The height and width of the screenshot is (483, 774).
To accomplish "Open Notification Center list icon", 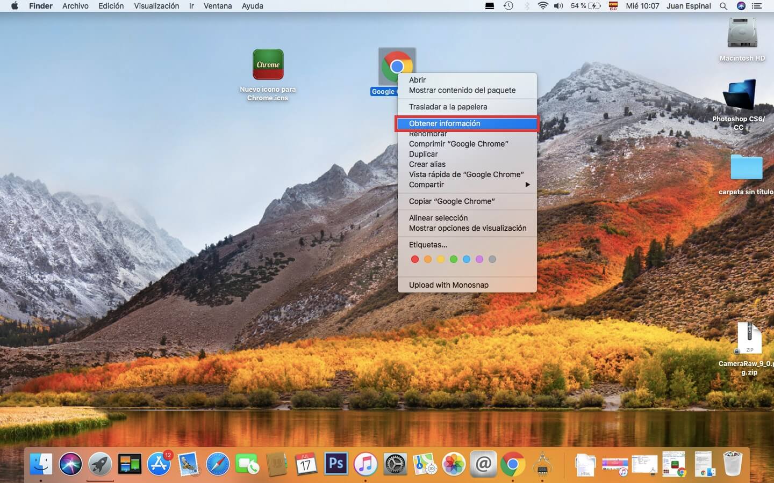I will point(757,6).
